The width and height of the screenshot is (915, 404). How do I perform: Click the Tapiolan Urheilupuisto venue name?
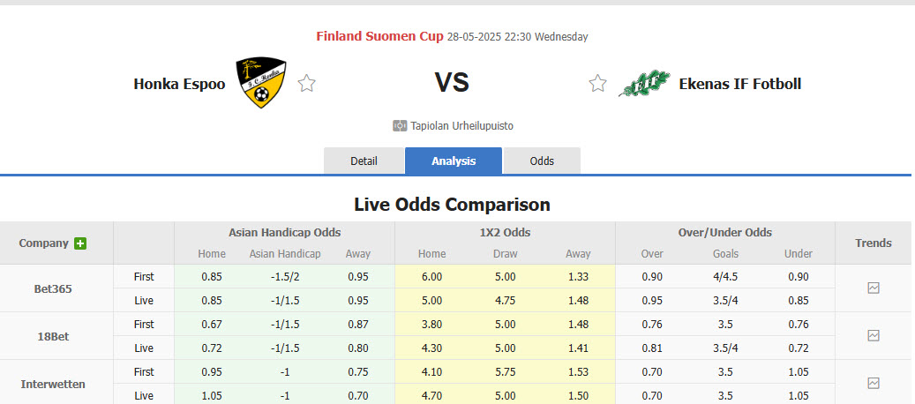[461, 126]
